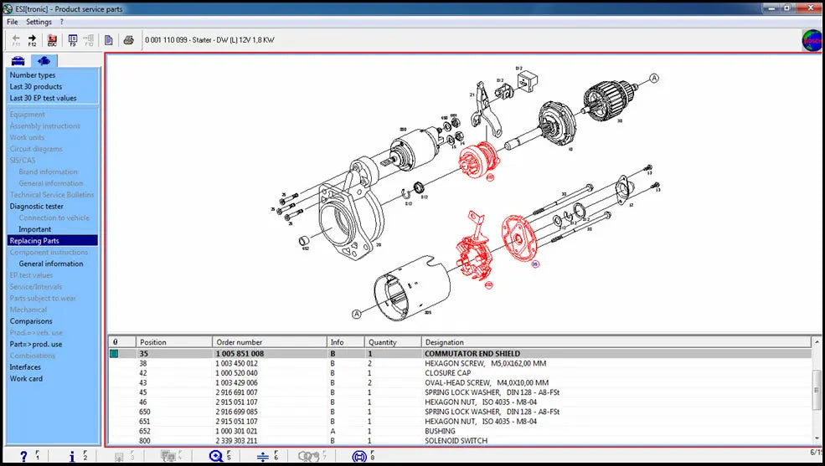
Task: Click the circular F8 icon in bottom bar
Action: pos(359,456)
